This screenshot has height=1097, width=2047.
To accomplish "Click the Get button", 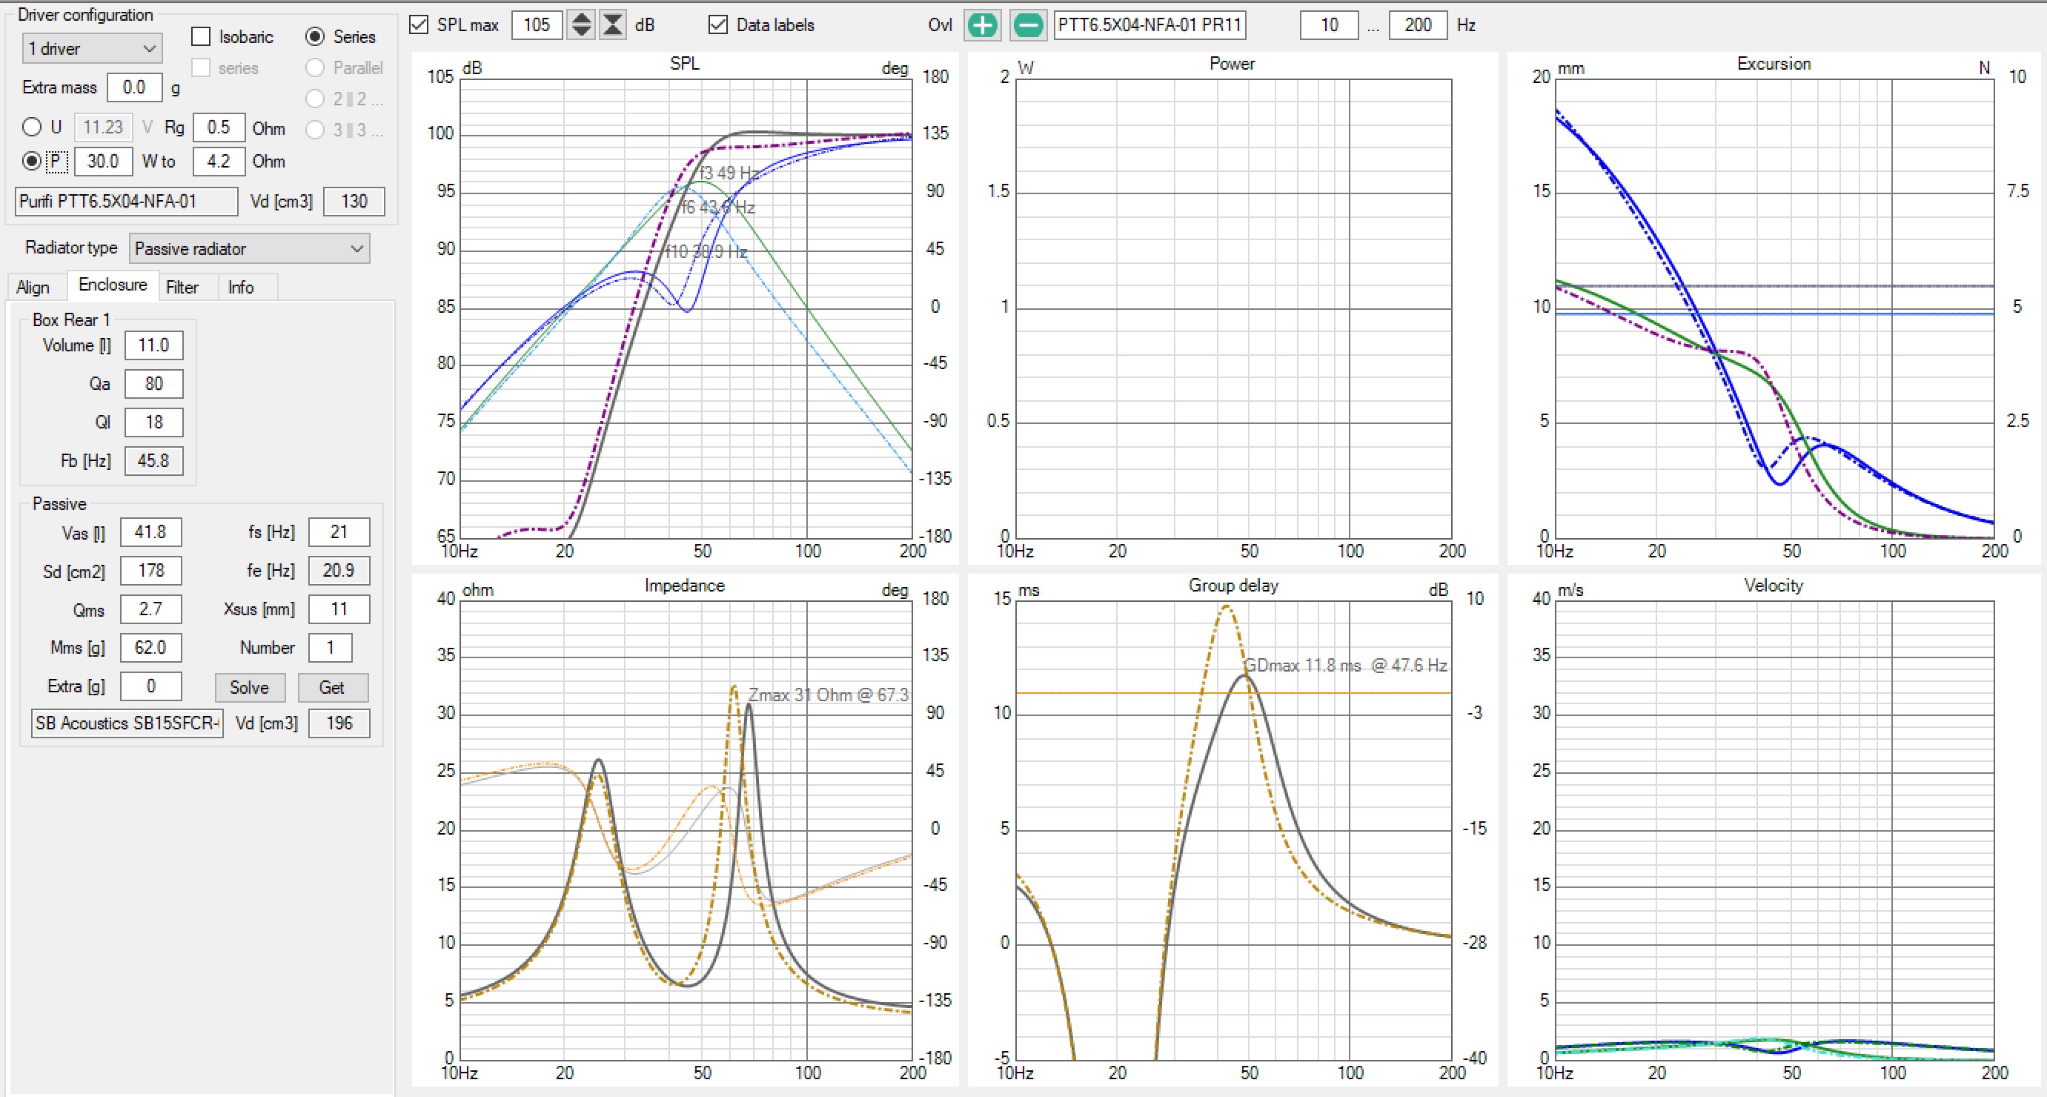I will [332, 688].
